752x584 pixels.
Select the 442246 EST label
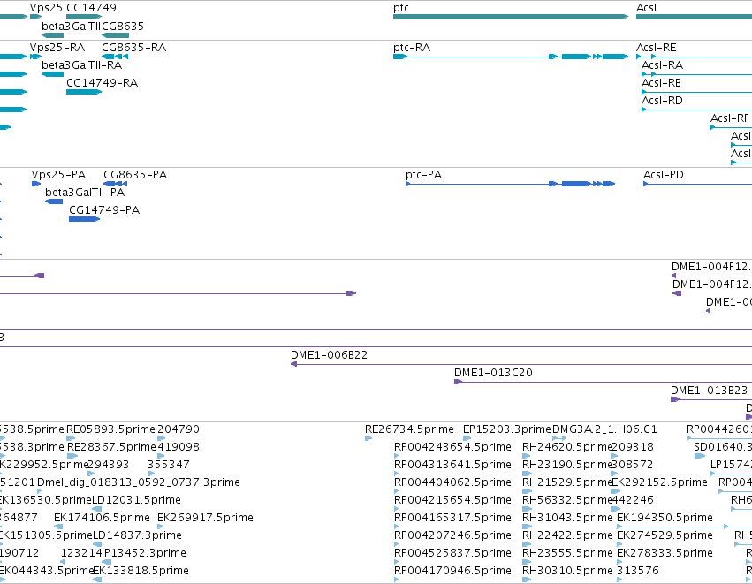coord(633,500)
